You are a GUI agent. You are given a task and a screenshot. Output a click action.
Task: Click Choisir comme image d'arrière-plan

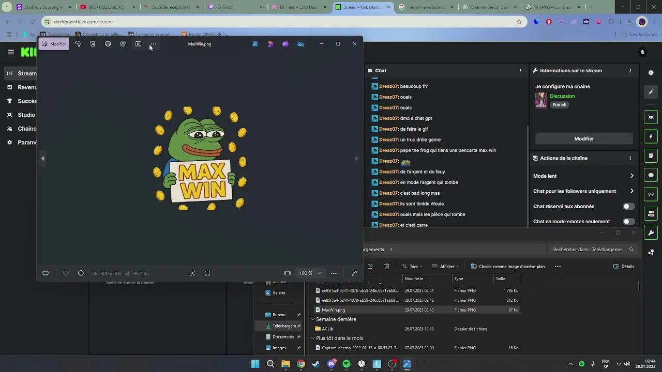tap(507, 267)
